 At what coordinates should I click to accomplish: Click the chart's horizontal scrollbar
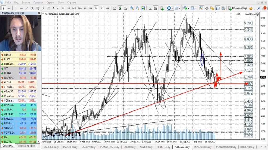coord(131,143)
